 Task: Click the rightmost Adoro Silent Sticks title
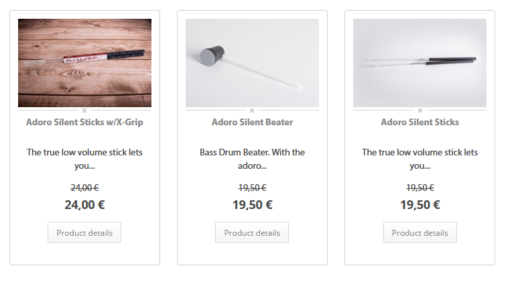point(420,123)
